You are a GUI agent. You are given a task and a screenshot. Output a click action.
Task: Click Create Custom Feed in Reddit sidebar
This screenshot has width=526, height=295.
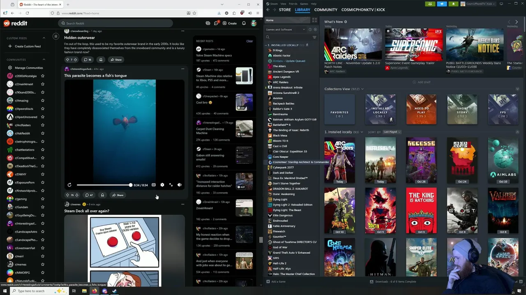coord(25,46)
